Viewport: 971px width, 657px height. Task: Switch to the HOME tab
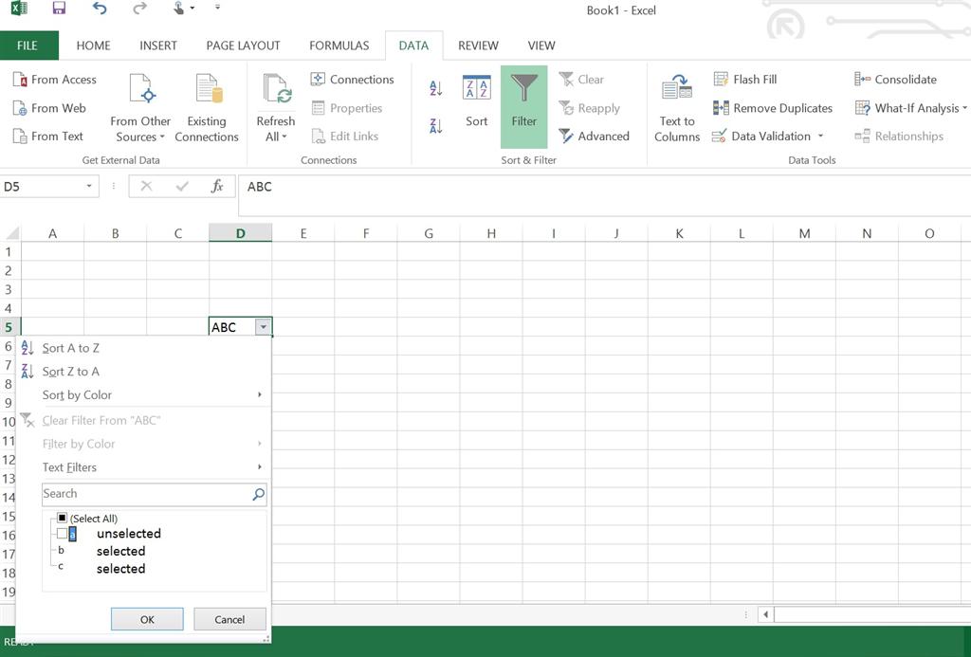point(94,46)
